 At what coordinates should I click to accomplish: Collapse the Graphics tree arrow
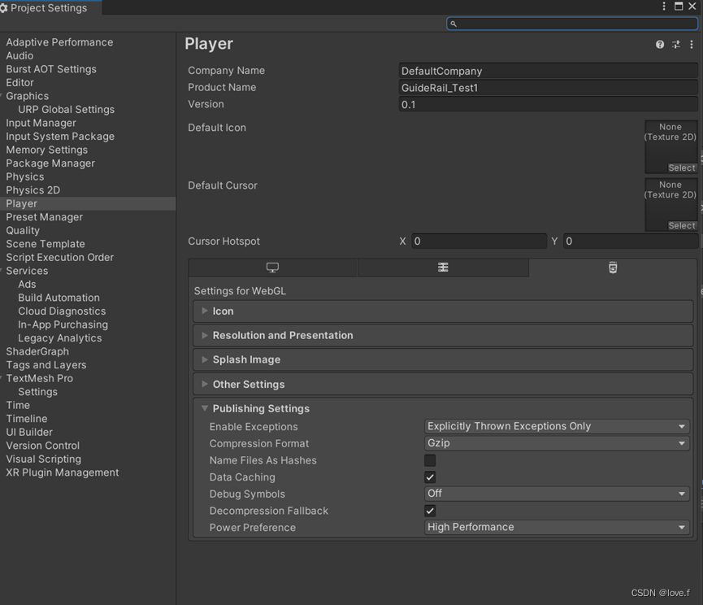(x=2, y=95)
